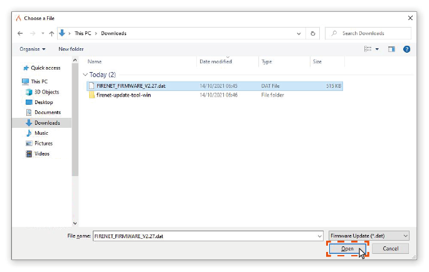Image resolution: width=429 pixels, height=272 pixels.
Task: Refresh the Downloads folder view
Action: (313, 33)
